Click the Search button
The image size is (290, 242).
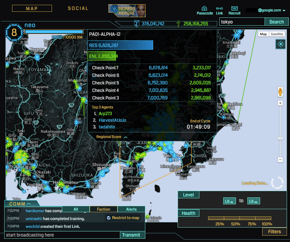[x=276, y=22]
